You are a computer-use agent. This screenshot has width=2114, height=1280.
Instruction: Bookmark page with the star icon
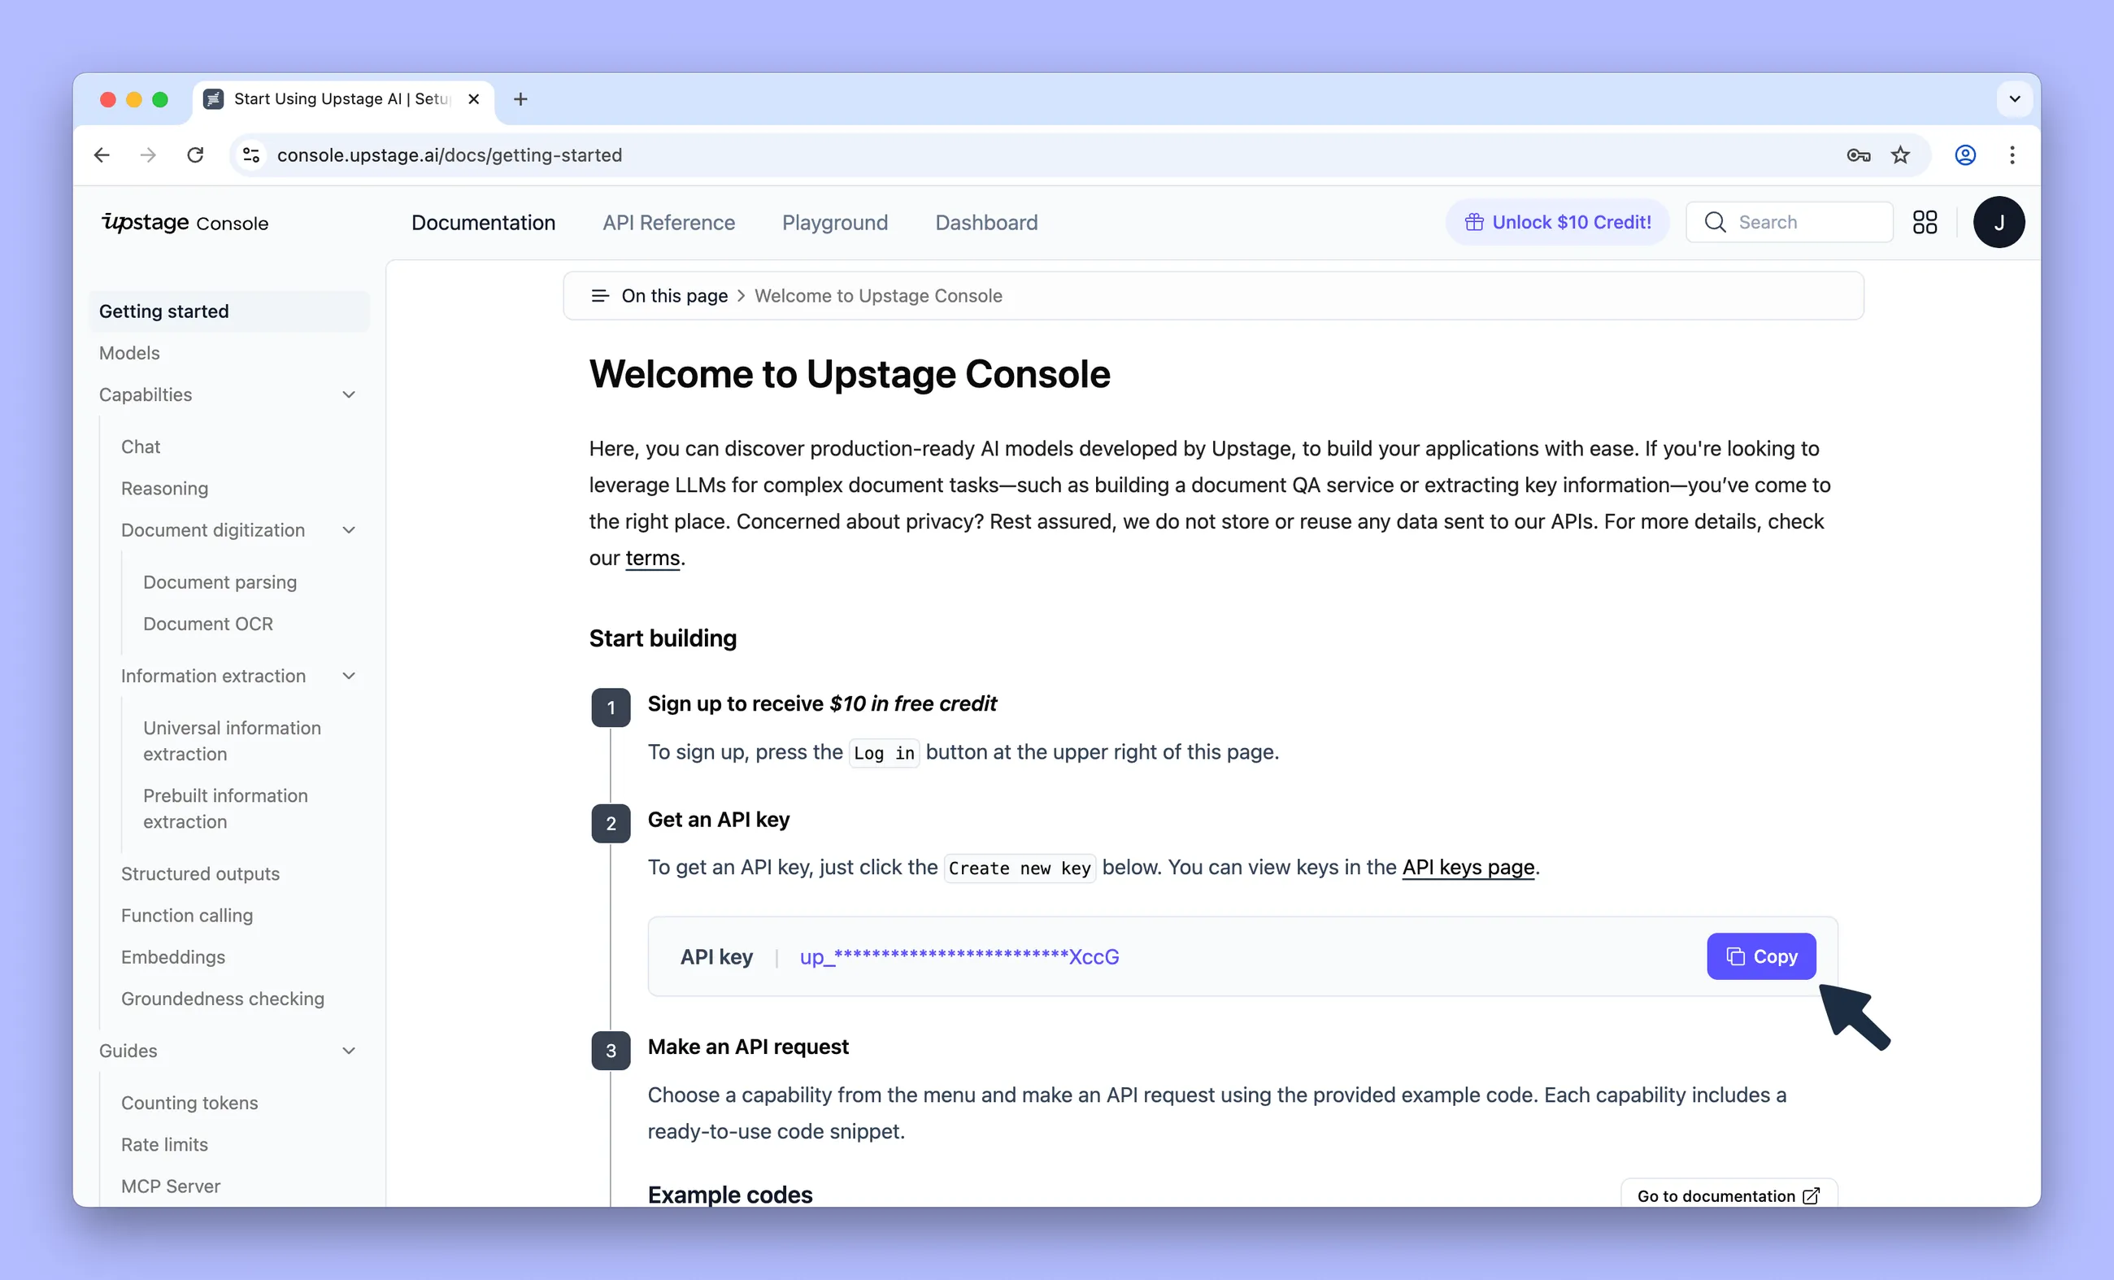[x=1900, y=155]
